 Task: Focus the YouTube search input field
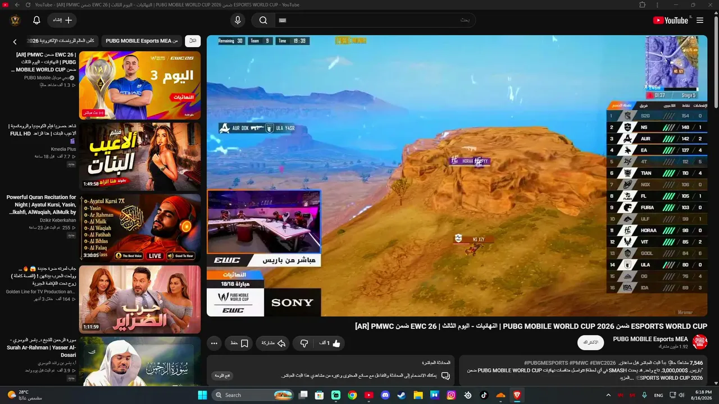(375, 20)
